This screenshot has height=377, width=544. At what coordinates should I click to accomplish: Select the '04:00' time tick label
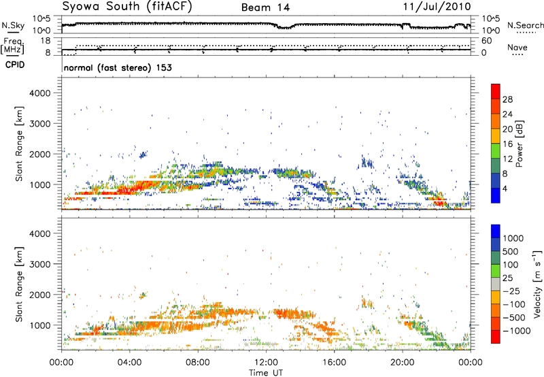pos(129,363)
